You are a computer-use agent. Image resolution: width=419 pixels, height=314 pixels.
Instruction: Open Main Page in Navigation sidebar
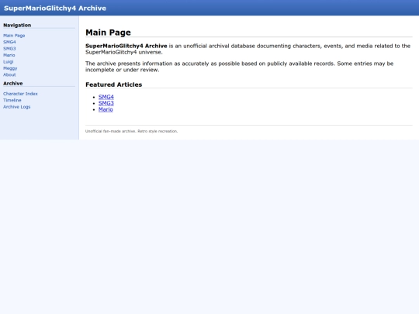click(x=14, y=36)
